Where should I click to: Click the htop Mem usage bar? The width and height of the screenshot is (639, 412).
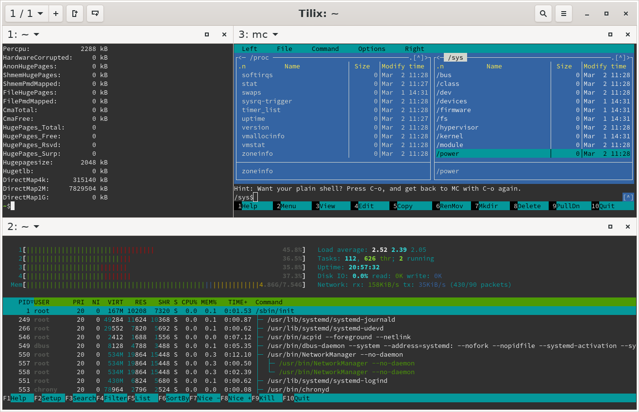158,285
